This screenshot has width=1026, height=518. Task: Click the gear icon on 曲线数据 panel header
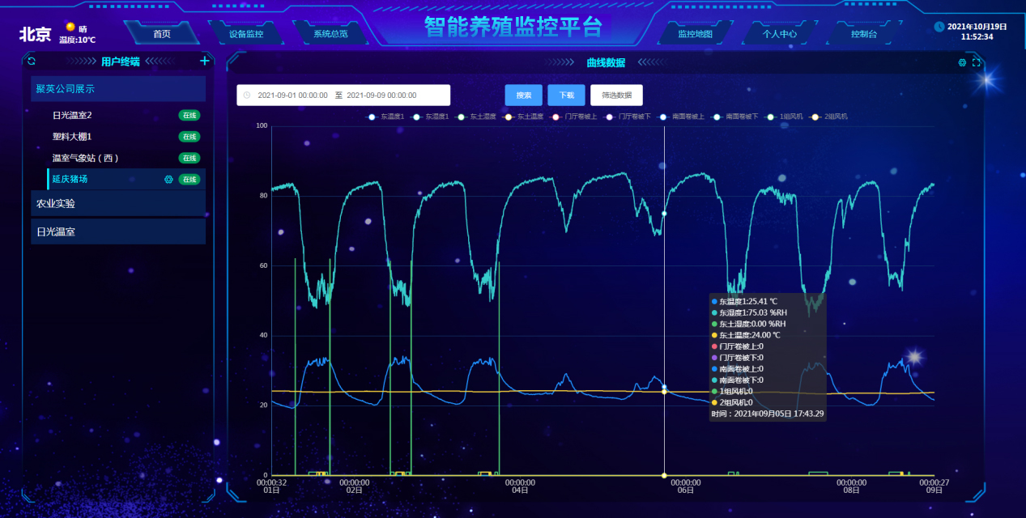[x=963, y=62]
